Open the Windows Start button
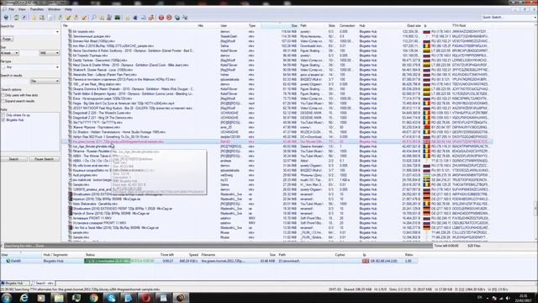This screenshot has height=303, width=538. [6, 298]
